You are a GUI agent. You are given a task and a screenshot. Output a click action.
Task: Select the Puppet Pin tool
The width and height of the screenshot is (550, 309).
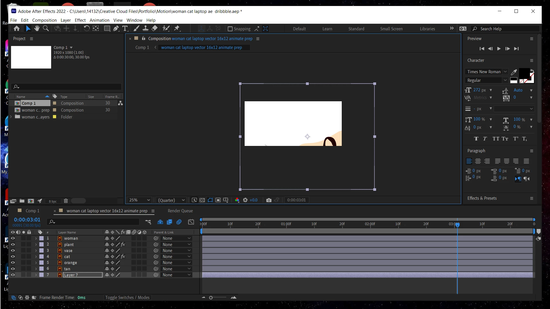[177, 28]
